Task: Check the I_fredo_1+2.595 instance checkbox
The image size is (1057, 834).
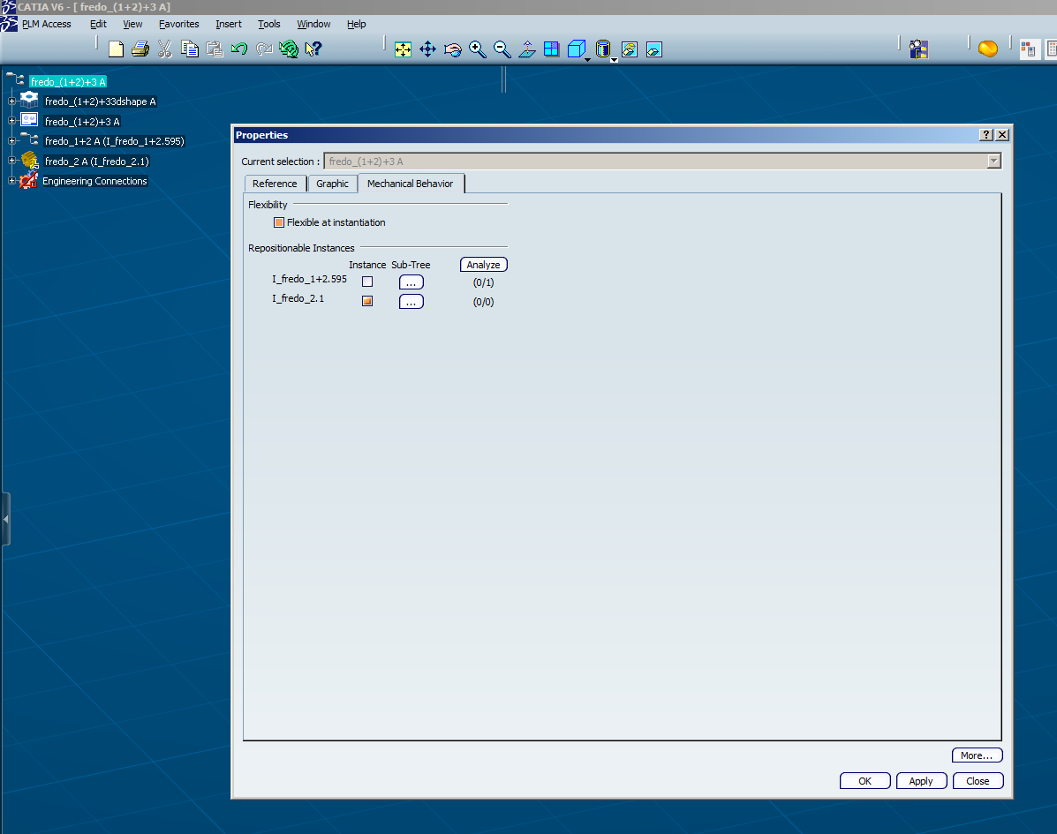Action: pyautogui.click(x=367, y=282)
